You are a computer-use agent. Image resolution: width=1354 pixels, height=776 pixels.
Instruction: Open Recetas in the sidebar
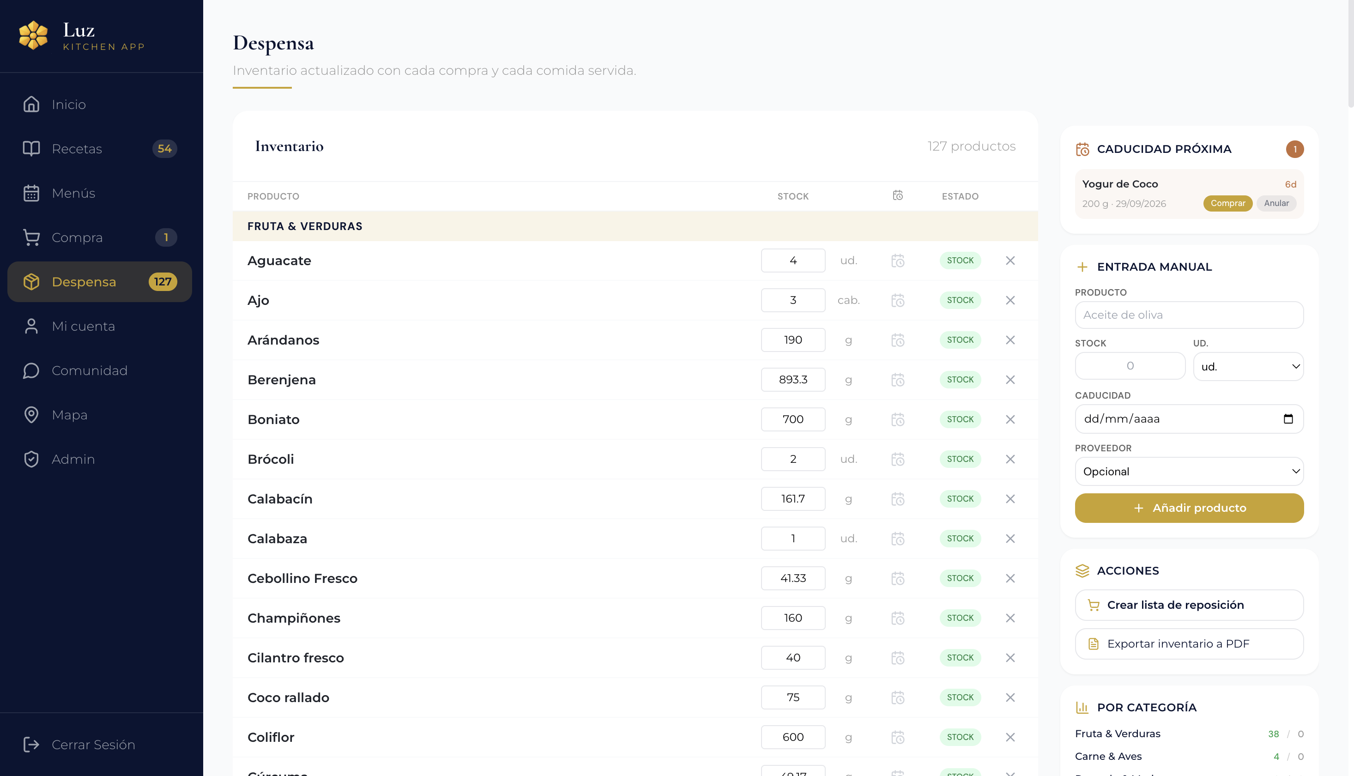(x=100, y=149)
